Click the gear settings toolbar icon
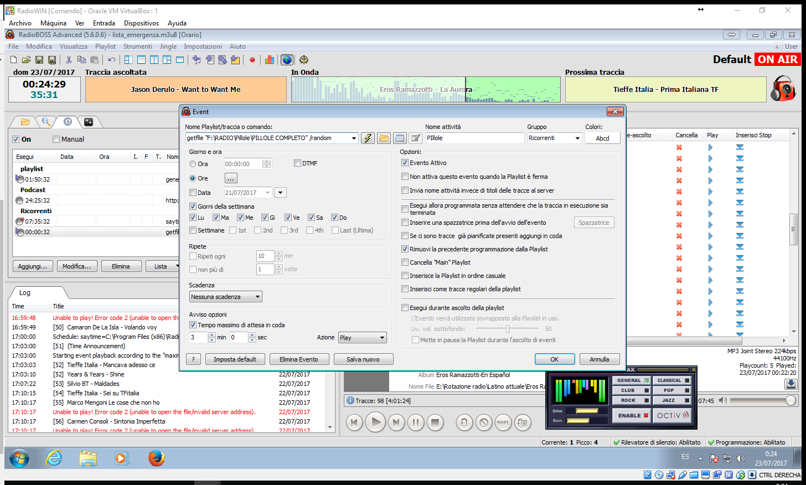Screen dimensions: 806x485 tap(303, 60)
